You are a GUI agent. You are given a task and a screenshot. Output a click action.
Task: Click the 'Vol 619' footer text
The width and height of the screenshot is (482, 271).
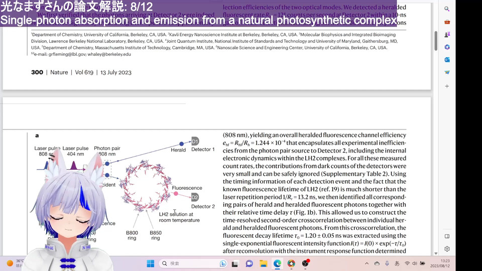[x=84, y=72]
